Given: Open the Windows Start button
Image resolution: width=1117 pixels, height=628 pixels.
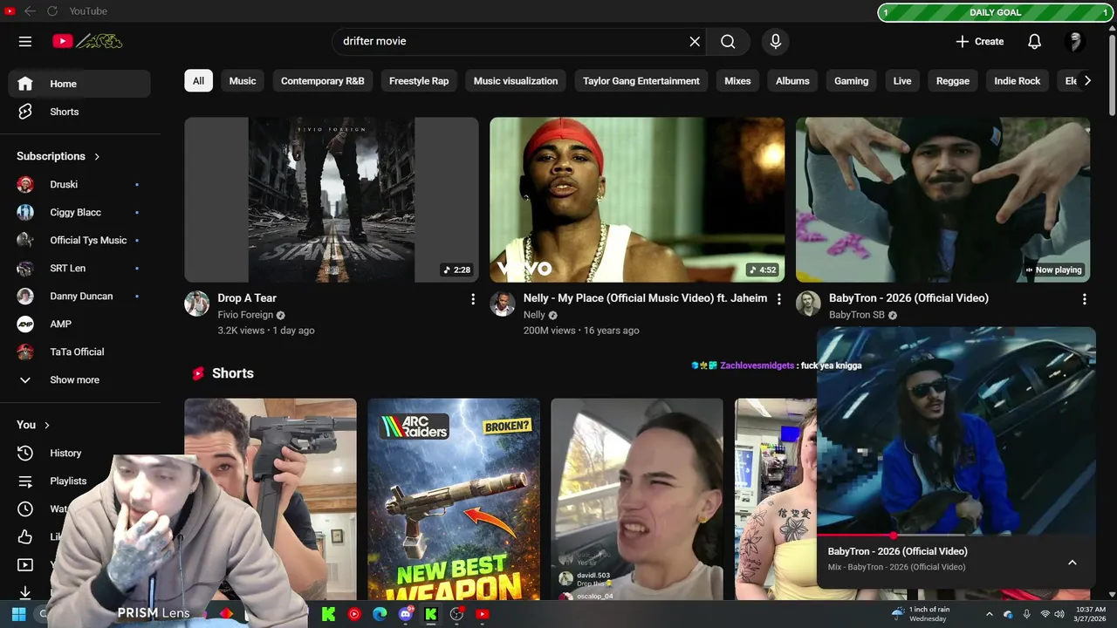Looking at the screenshot, I should (18, 614).
